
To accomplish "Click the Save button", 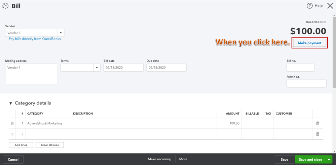I will (284, 159).
